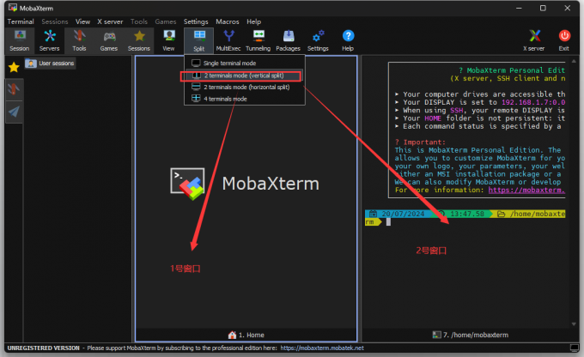The height and width of the screenshot is (357, 584).
Task: Open the Tools toolbar icon
Action: tap(79, 40)
